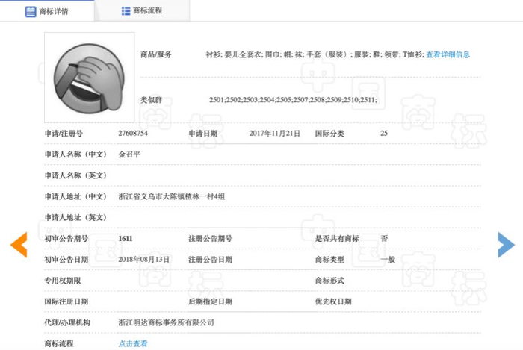Select the applicant address 浙江省义乌市大陈镇楂林一村4组
523x350 pixels.
pyautogui.click(x=171, y=196)
